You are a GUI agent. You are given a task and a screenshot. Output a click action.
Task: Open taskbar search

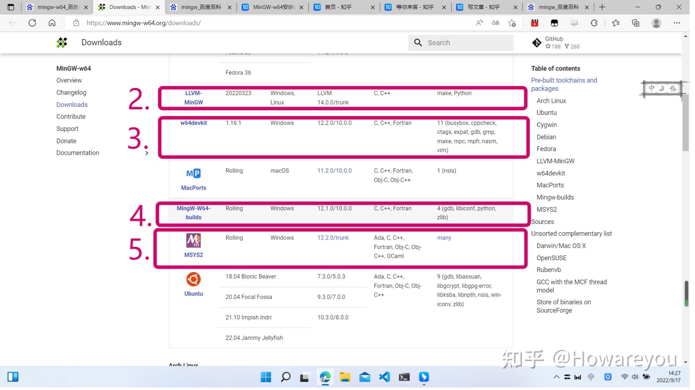point(286,377)
